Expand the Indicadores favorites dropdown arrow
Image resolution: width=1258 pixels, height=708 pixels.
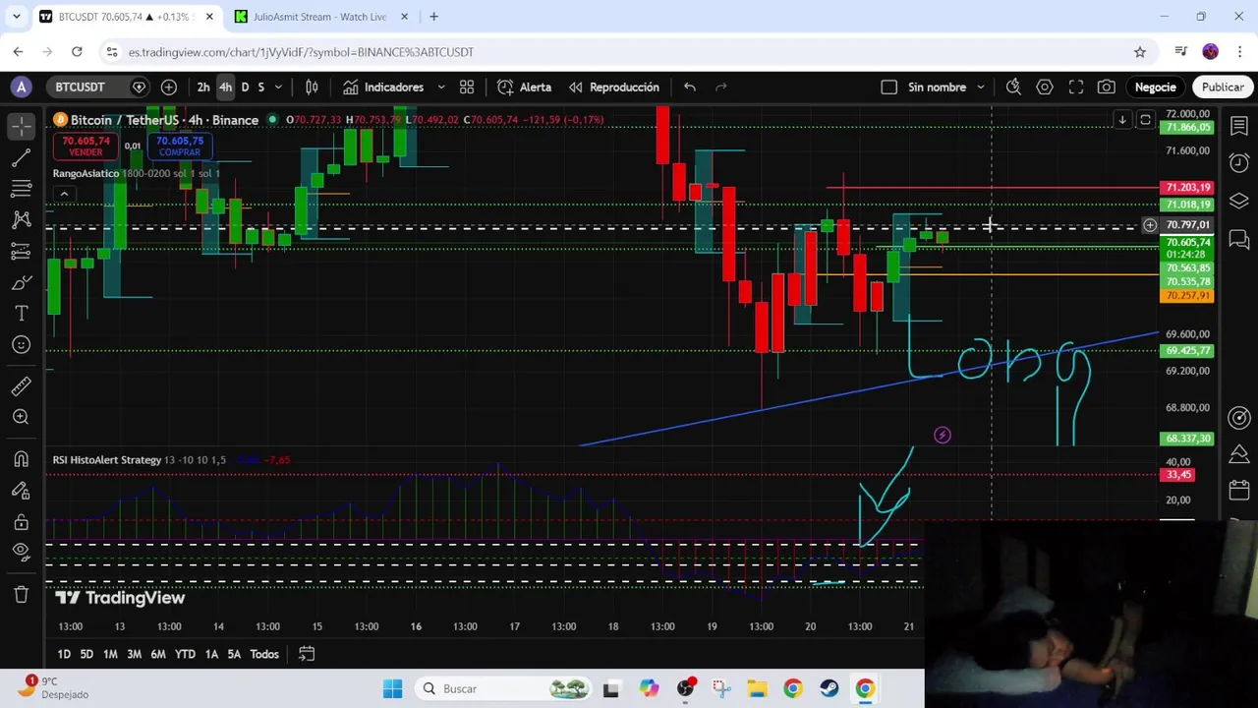coord(441,88)
